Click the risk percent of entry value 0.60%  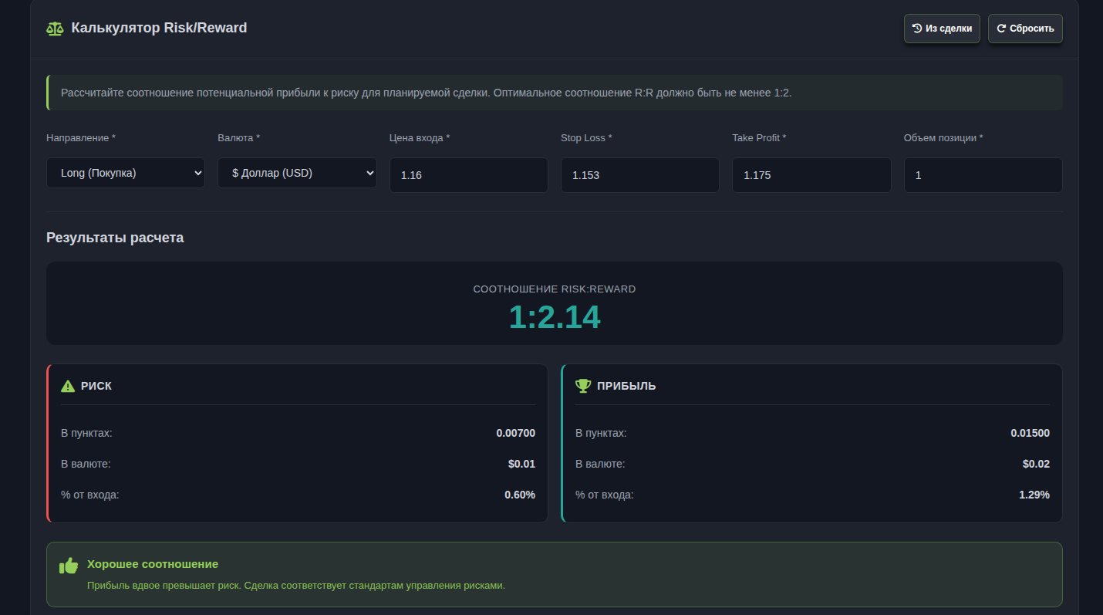tap(519, 495)
